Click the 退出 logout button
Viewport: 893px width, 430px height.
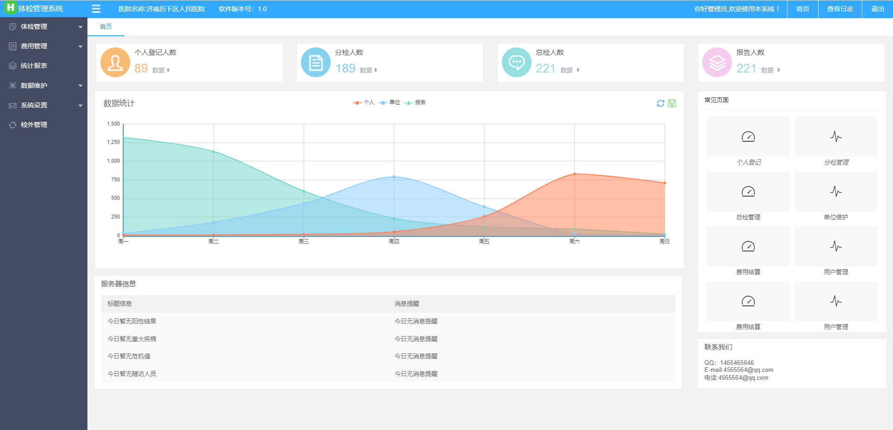(878, 9)
